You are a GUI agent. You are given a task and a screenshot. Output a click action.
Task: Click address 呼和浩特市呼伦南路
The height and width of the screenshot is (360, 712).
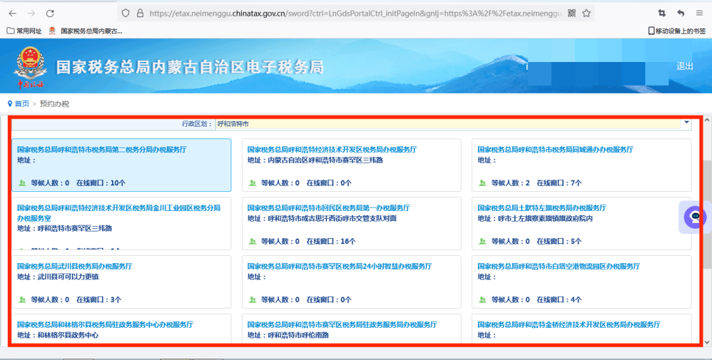coord(299,335)
